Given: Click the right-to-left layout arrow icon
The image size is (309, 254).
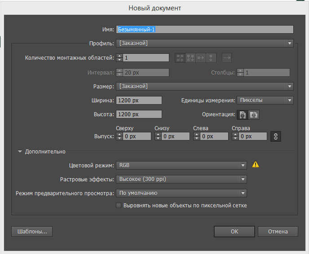Looking at the screenshot, I should 227,58.
